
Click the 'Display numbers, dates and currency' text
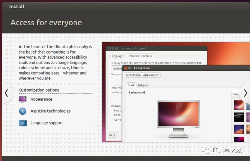pyautogui.click(x=156, y=63)
